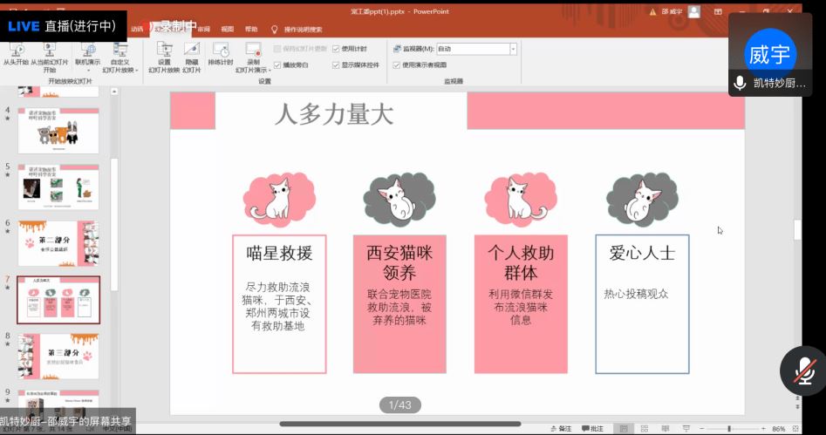Click the zoom out minus button
The width and height of the screenshot is (826, 435).
[x=701, y=429]
